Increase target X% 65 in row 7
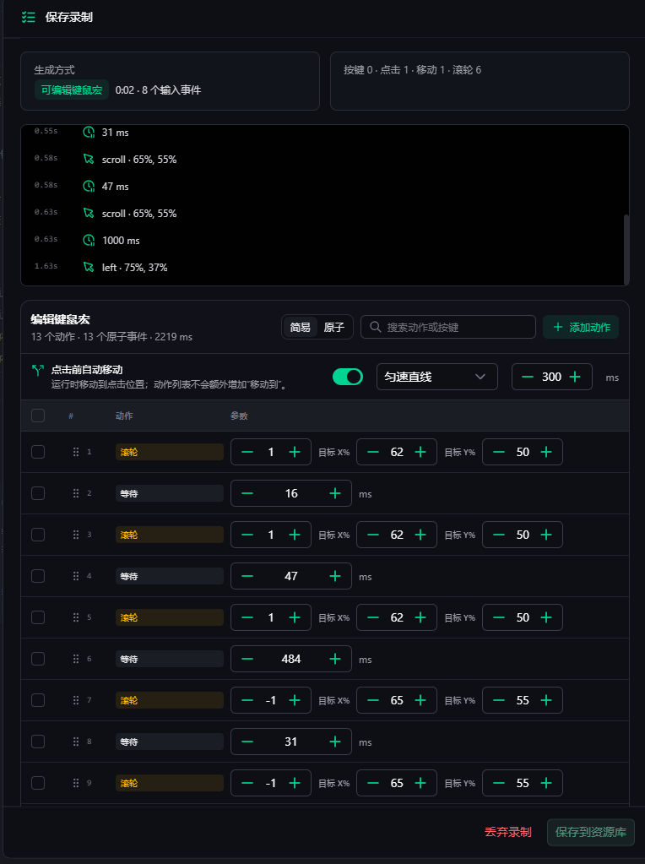Viewport: 645px width, 864px height. click(x=420, y=700)
